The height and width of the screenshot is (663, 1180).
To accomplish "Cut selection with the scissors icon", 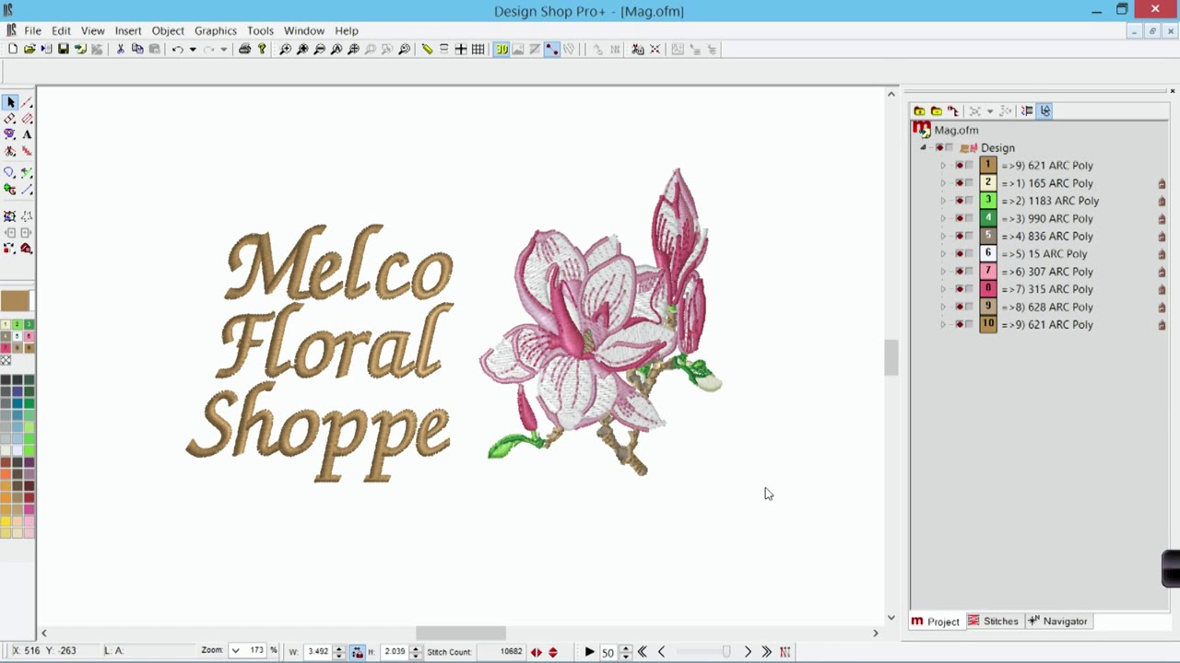I will point(120,49).
